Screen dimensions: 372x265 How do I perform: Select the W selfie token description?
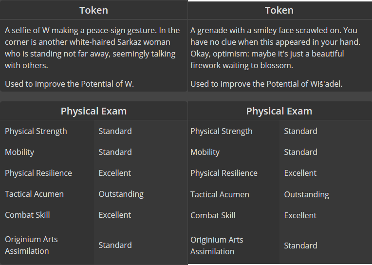coord(93,48)
